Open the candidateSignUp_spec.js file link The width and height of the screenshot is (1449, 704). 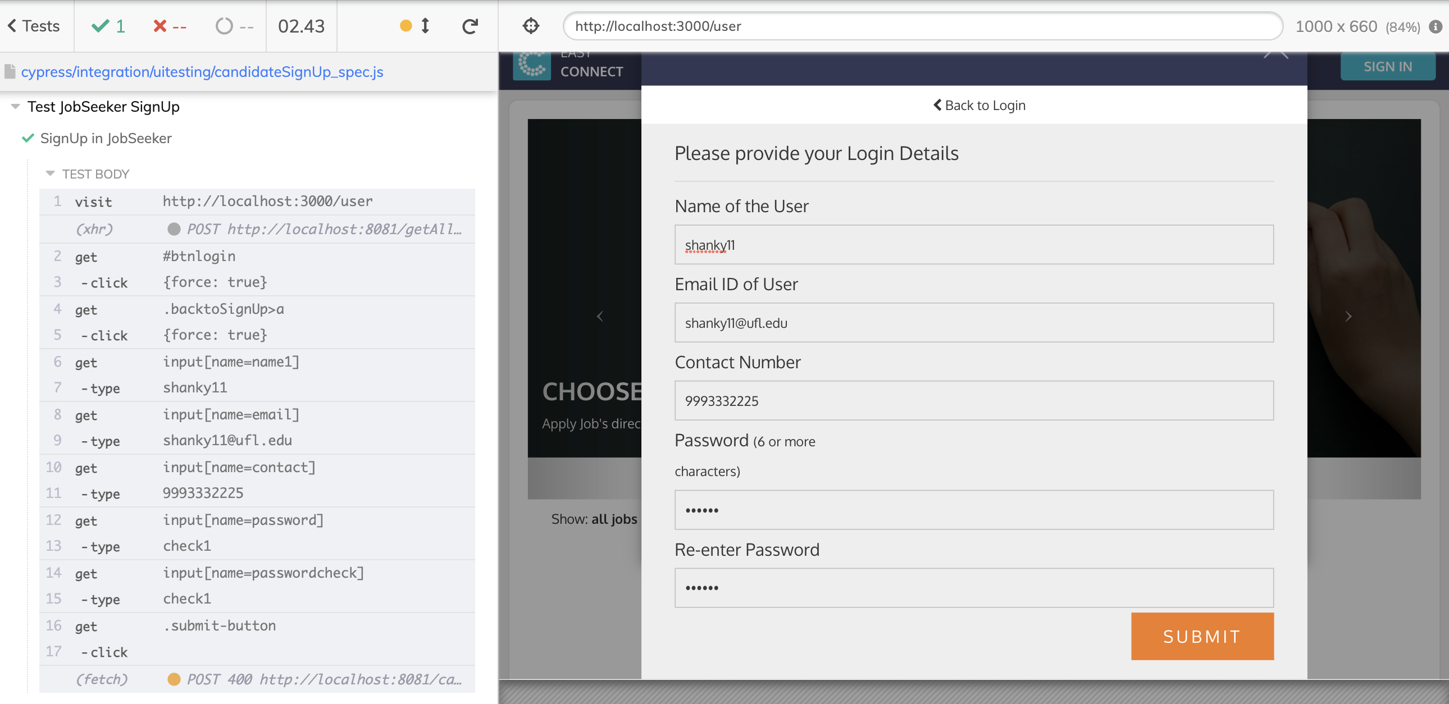[x=202, y=72]
